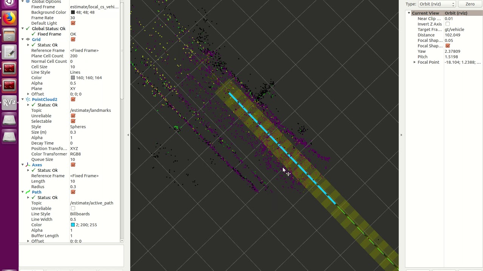Image resolution: width=483 pixels, height=271 pixels.
Task: Open the Background Color swatch 48; 48; 48
Action: click(x=73, y=12)
